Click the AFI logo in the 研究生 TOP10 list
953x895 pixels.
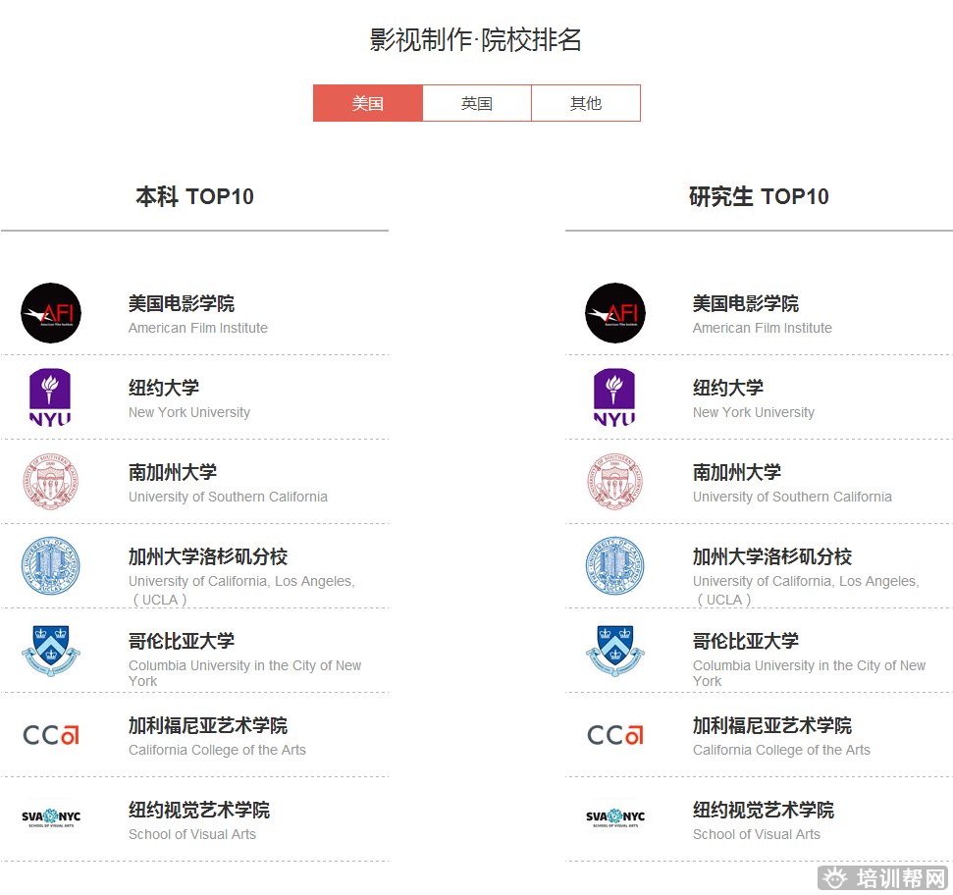coord(615,313)
